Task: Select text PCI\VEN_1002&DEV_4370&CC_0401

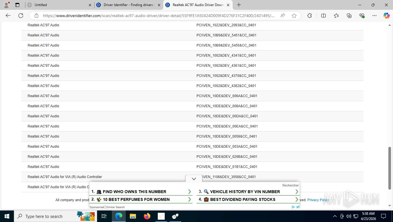Action: click(226, 76)
